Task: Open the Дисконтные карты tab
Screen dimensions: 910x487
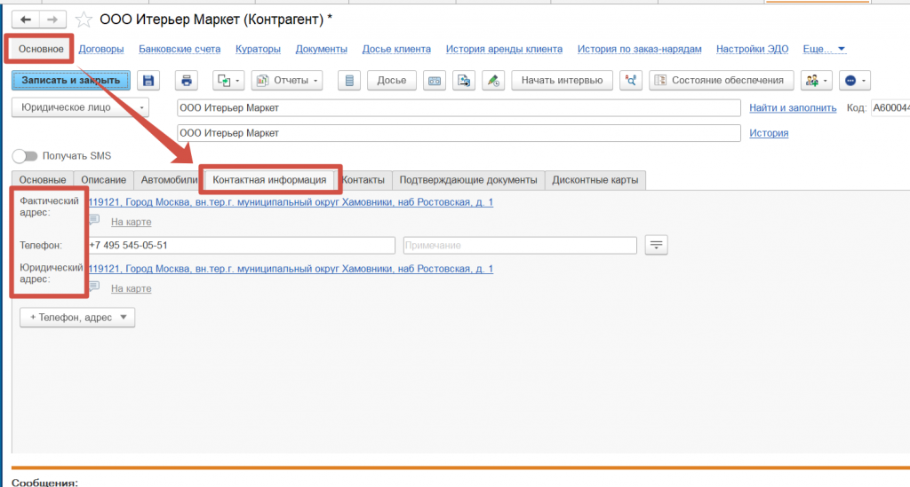Action: tap(595, 180)
